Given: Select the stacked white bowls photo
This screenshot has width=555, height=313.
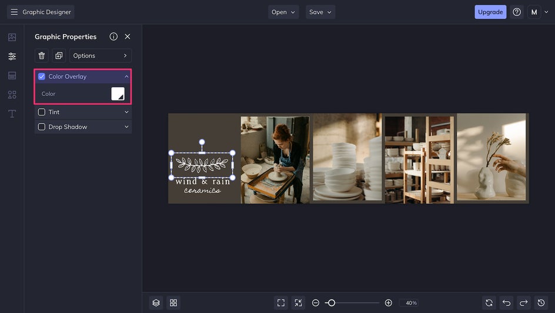Looking at the screenshot, I should [x=347, y=157].
